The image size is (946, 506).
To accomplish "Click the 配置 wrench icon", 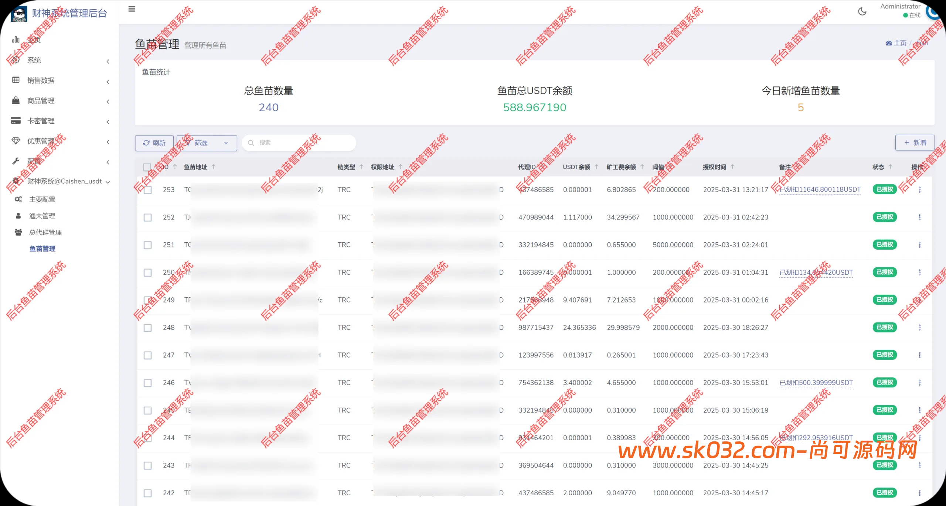I will tap(16, 161).
